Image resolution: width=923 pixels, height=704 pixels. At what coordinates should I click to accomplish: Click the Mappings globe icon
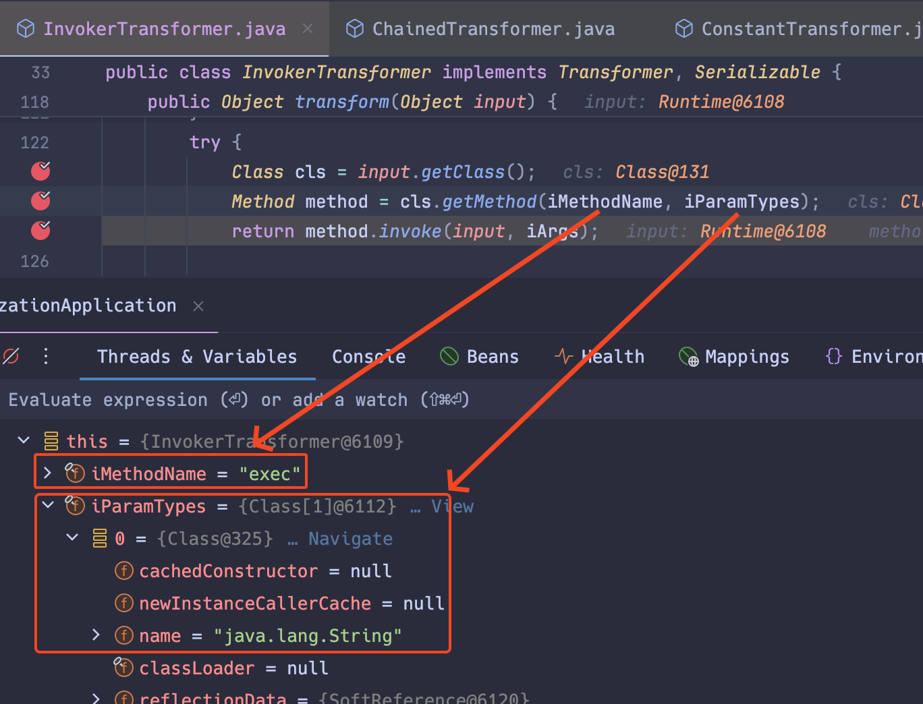[687, 356]
